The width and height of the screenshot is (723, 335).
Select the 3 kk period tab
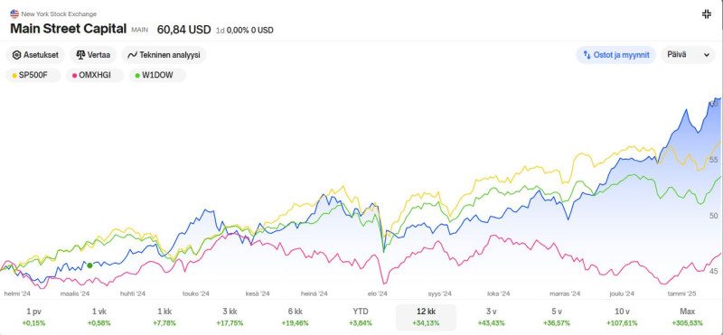230,317
